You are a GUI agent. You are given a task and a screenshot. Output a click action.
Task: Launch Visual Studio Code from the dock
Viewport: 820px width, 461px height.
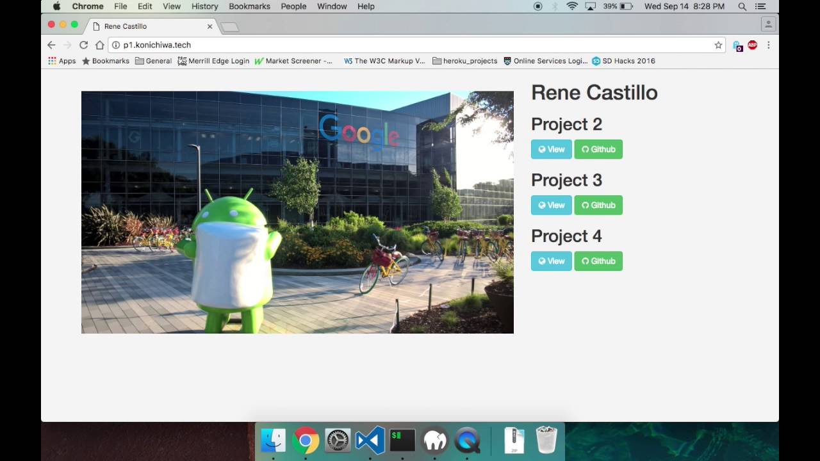(x=370, y=441)
